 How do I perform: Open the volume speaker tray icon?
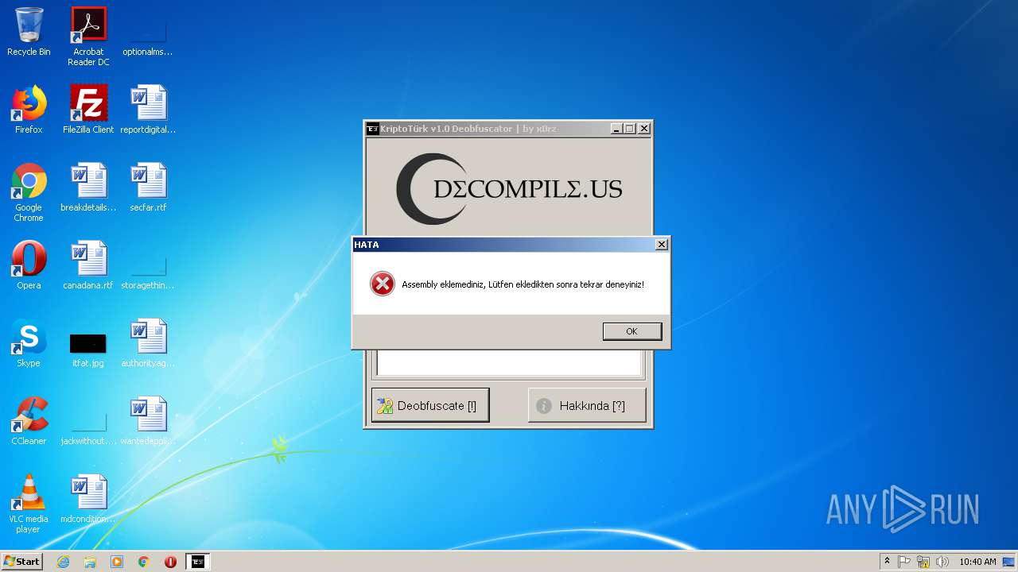(x=942, y=562)
